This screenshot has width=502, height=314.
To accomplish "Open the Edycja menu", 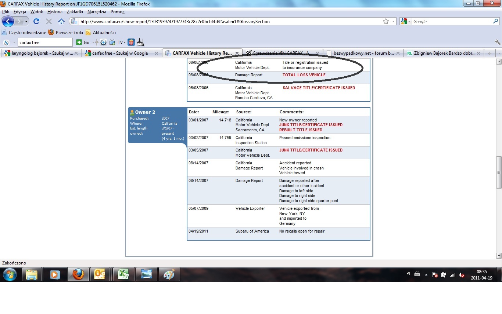I will pos(20,12).
